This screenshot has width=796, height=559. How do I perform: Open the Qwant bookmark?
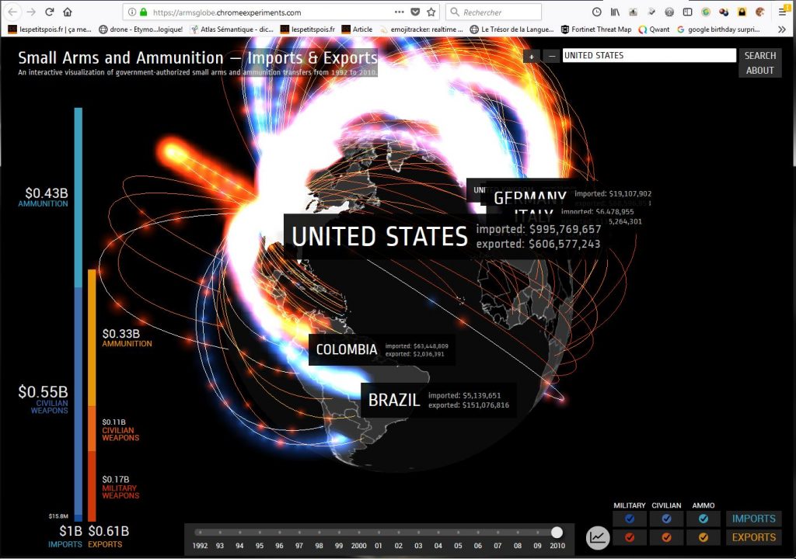(x=653, y=30)
